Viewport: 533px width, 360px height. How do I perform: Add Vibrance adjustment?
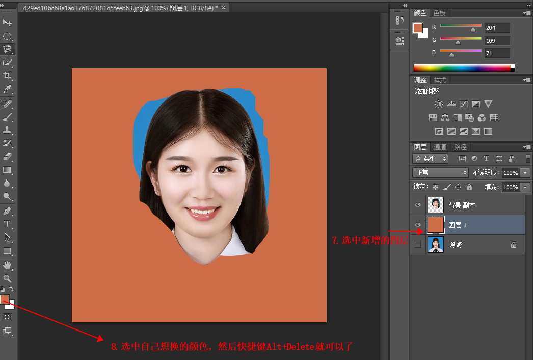point(488,104)
